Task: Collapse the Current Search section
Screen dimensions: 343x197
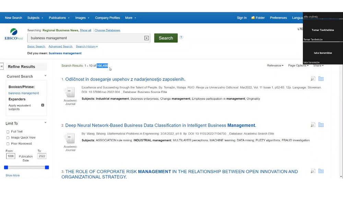Action: coord(45,76)
